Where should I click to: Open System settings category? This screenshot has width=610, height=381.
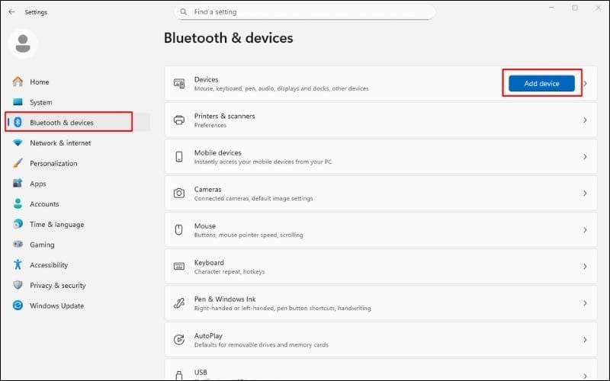point(41,102)
